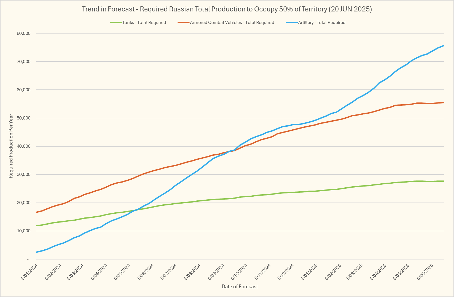Click the 80,000 y-axis label
454x297 pixels.
(24, 33)
